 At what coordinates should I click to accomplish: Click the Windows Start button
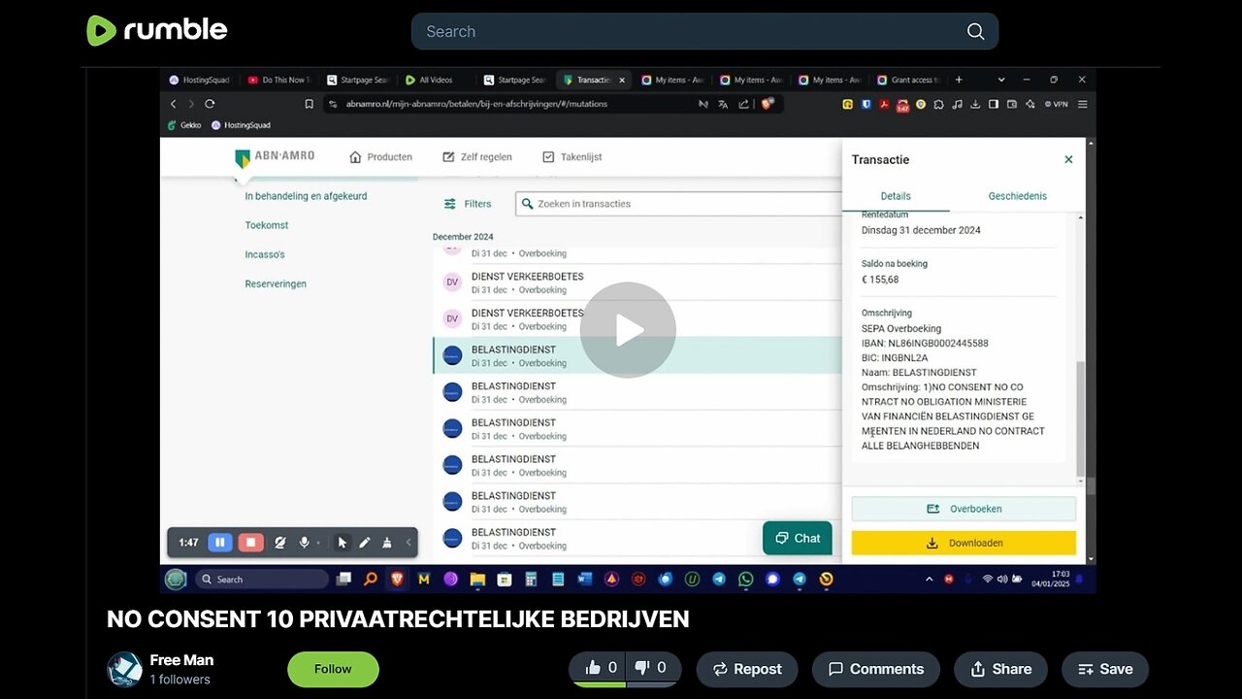click(176, 580)
